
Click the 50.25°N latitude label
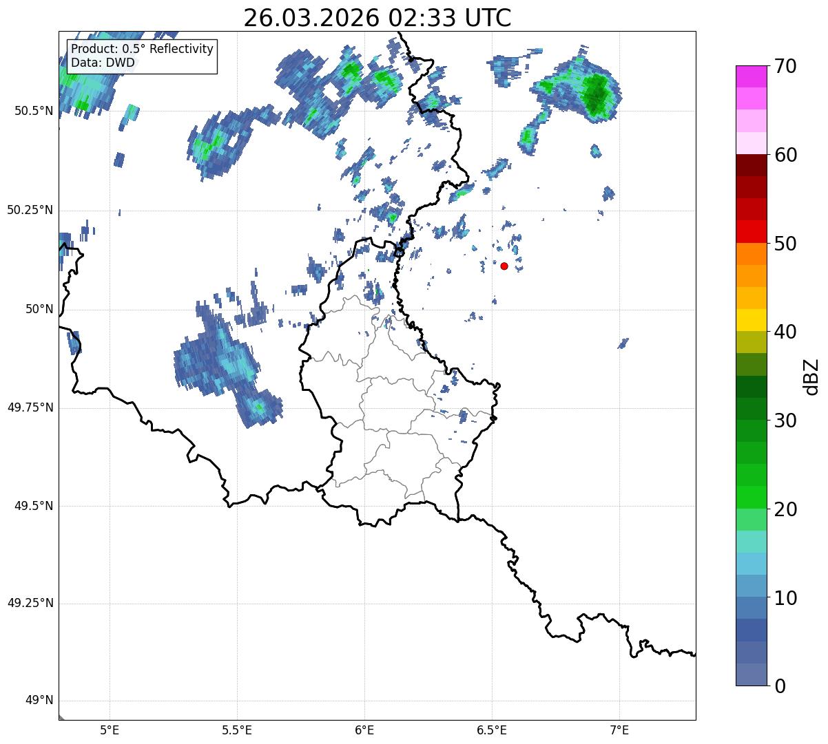click(x=30, y=210)
